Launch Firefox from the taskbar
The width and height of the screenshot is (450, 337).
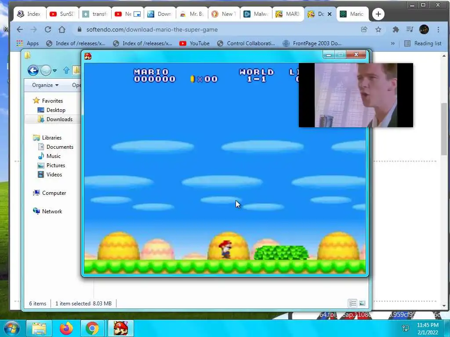point(66,328)
